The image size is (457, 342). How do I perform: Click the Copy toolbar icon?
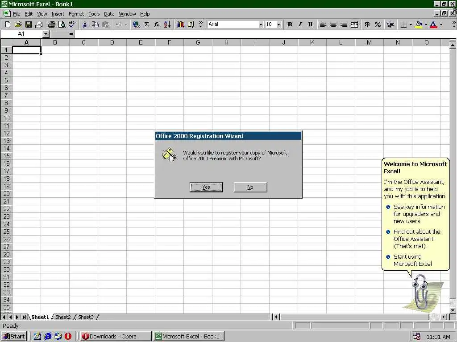tap(95, 24)
